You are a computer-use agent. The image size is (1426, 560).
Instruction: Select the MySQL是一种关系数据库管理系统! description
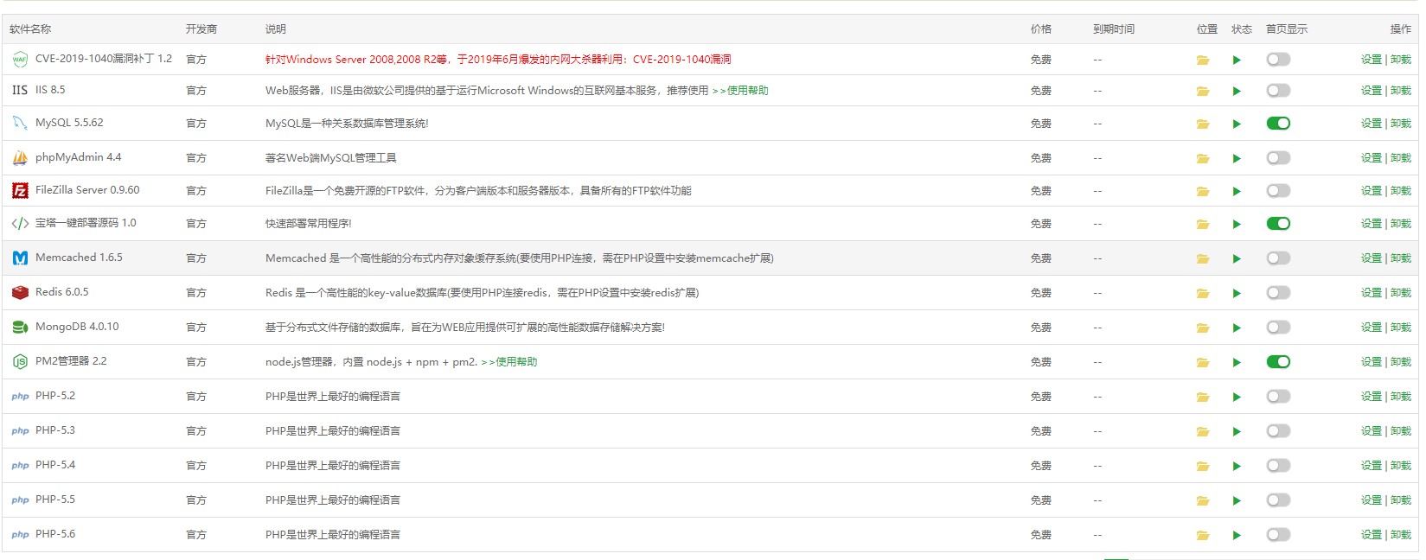pyautogui.click(x=347, y=124)
